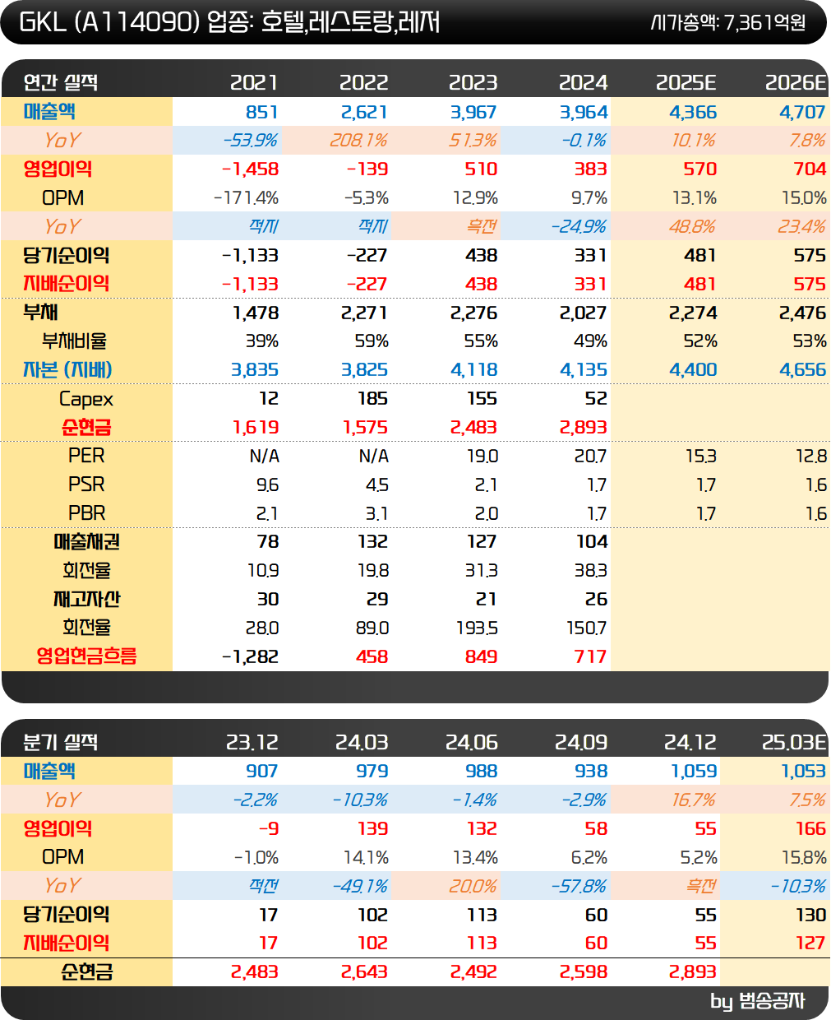
Task: Select the 24.06 quarter header
Action: (472, 742)
